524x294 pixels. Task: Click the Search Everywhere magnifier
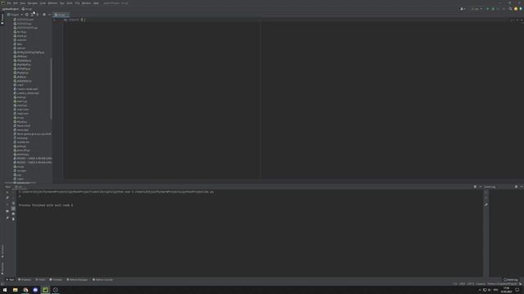(510, 9)
